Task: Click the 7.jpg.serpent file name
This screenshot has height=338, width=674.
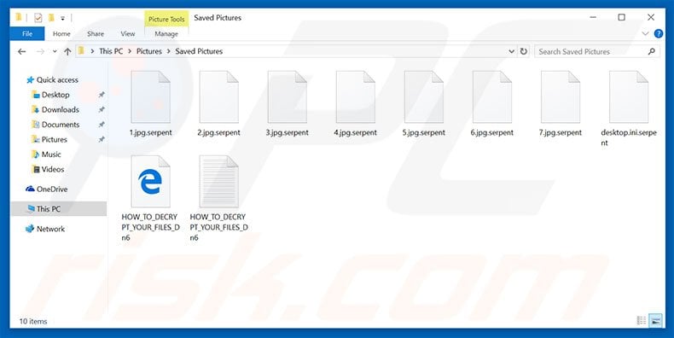Action: coord(561,133)
